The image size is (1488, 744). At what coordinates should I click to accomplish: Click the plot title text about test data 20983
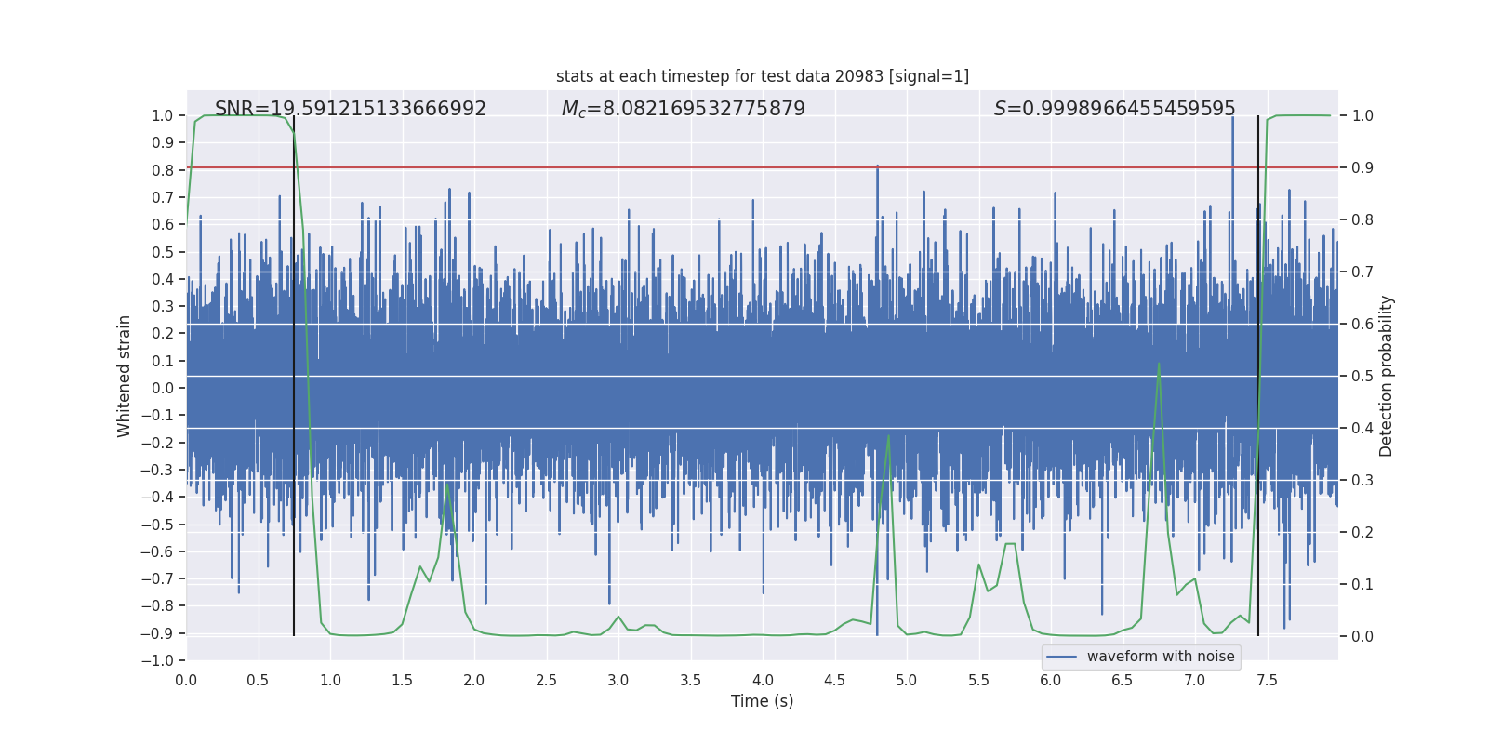763,76
